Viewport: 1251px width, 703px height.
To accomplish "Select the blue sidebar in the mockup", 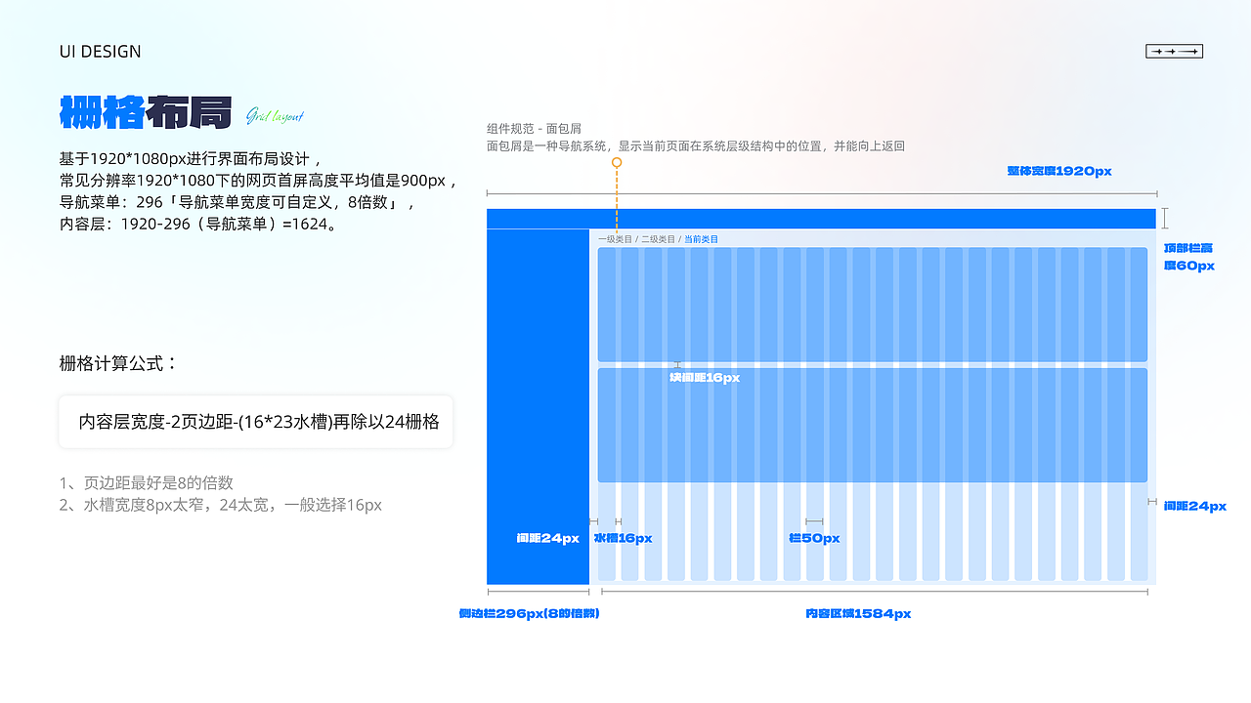I will point(537,410).
